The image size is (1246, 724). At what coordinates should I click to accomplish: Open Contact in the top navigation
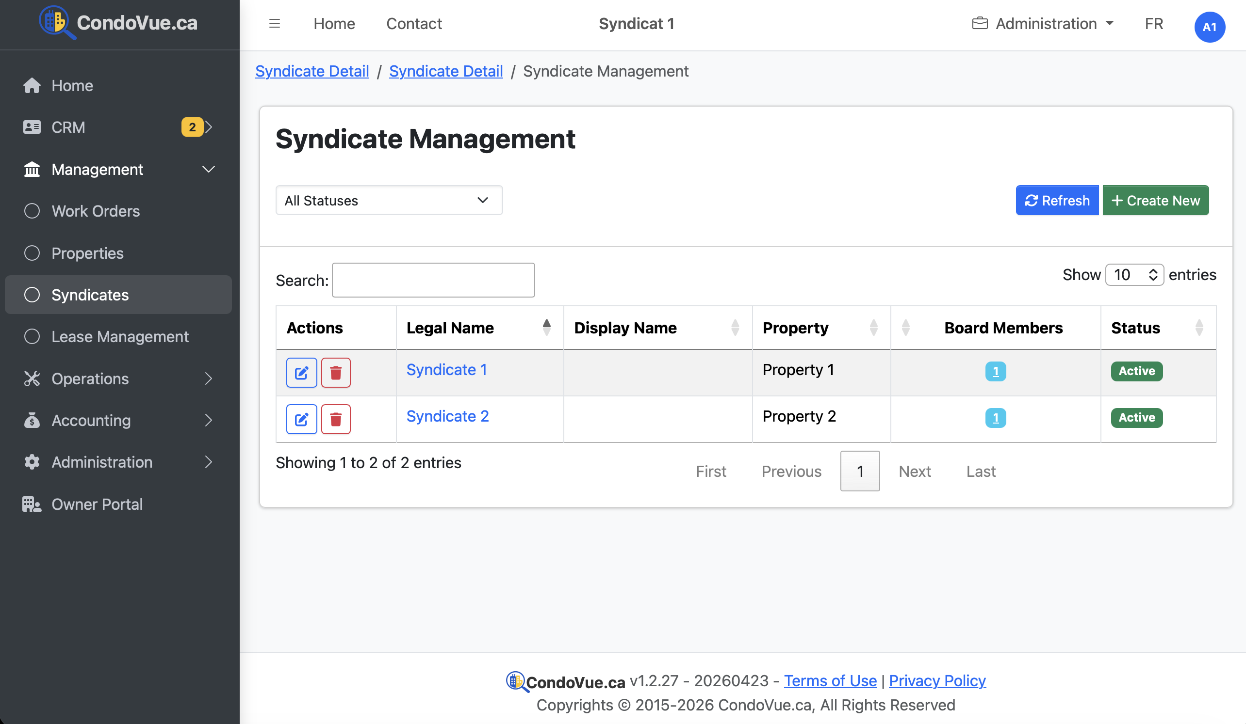[414, 24]
